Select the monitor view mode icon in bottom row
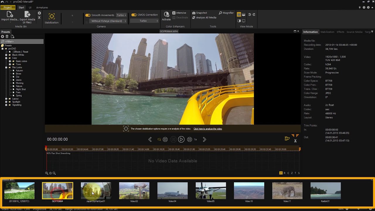 tap(243, 21)
